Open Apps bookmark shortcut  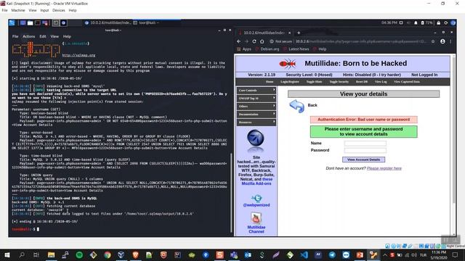click(244, 49)
